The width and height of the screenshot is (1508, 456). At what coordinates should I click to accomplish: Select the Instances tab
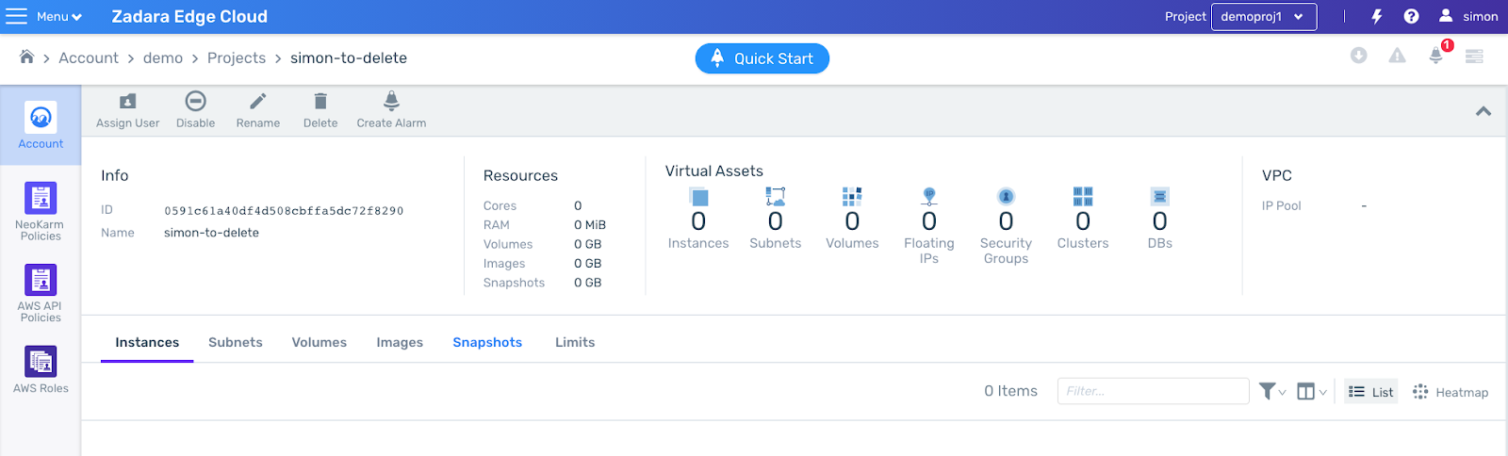click(147, 343)
